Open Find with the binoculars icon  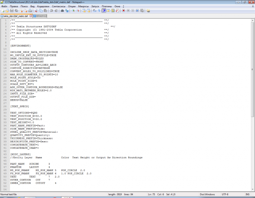tap(62, 11)
